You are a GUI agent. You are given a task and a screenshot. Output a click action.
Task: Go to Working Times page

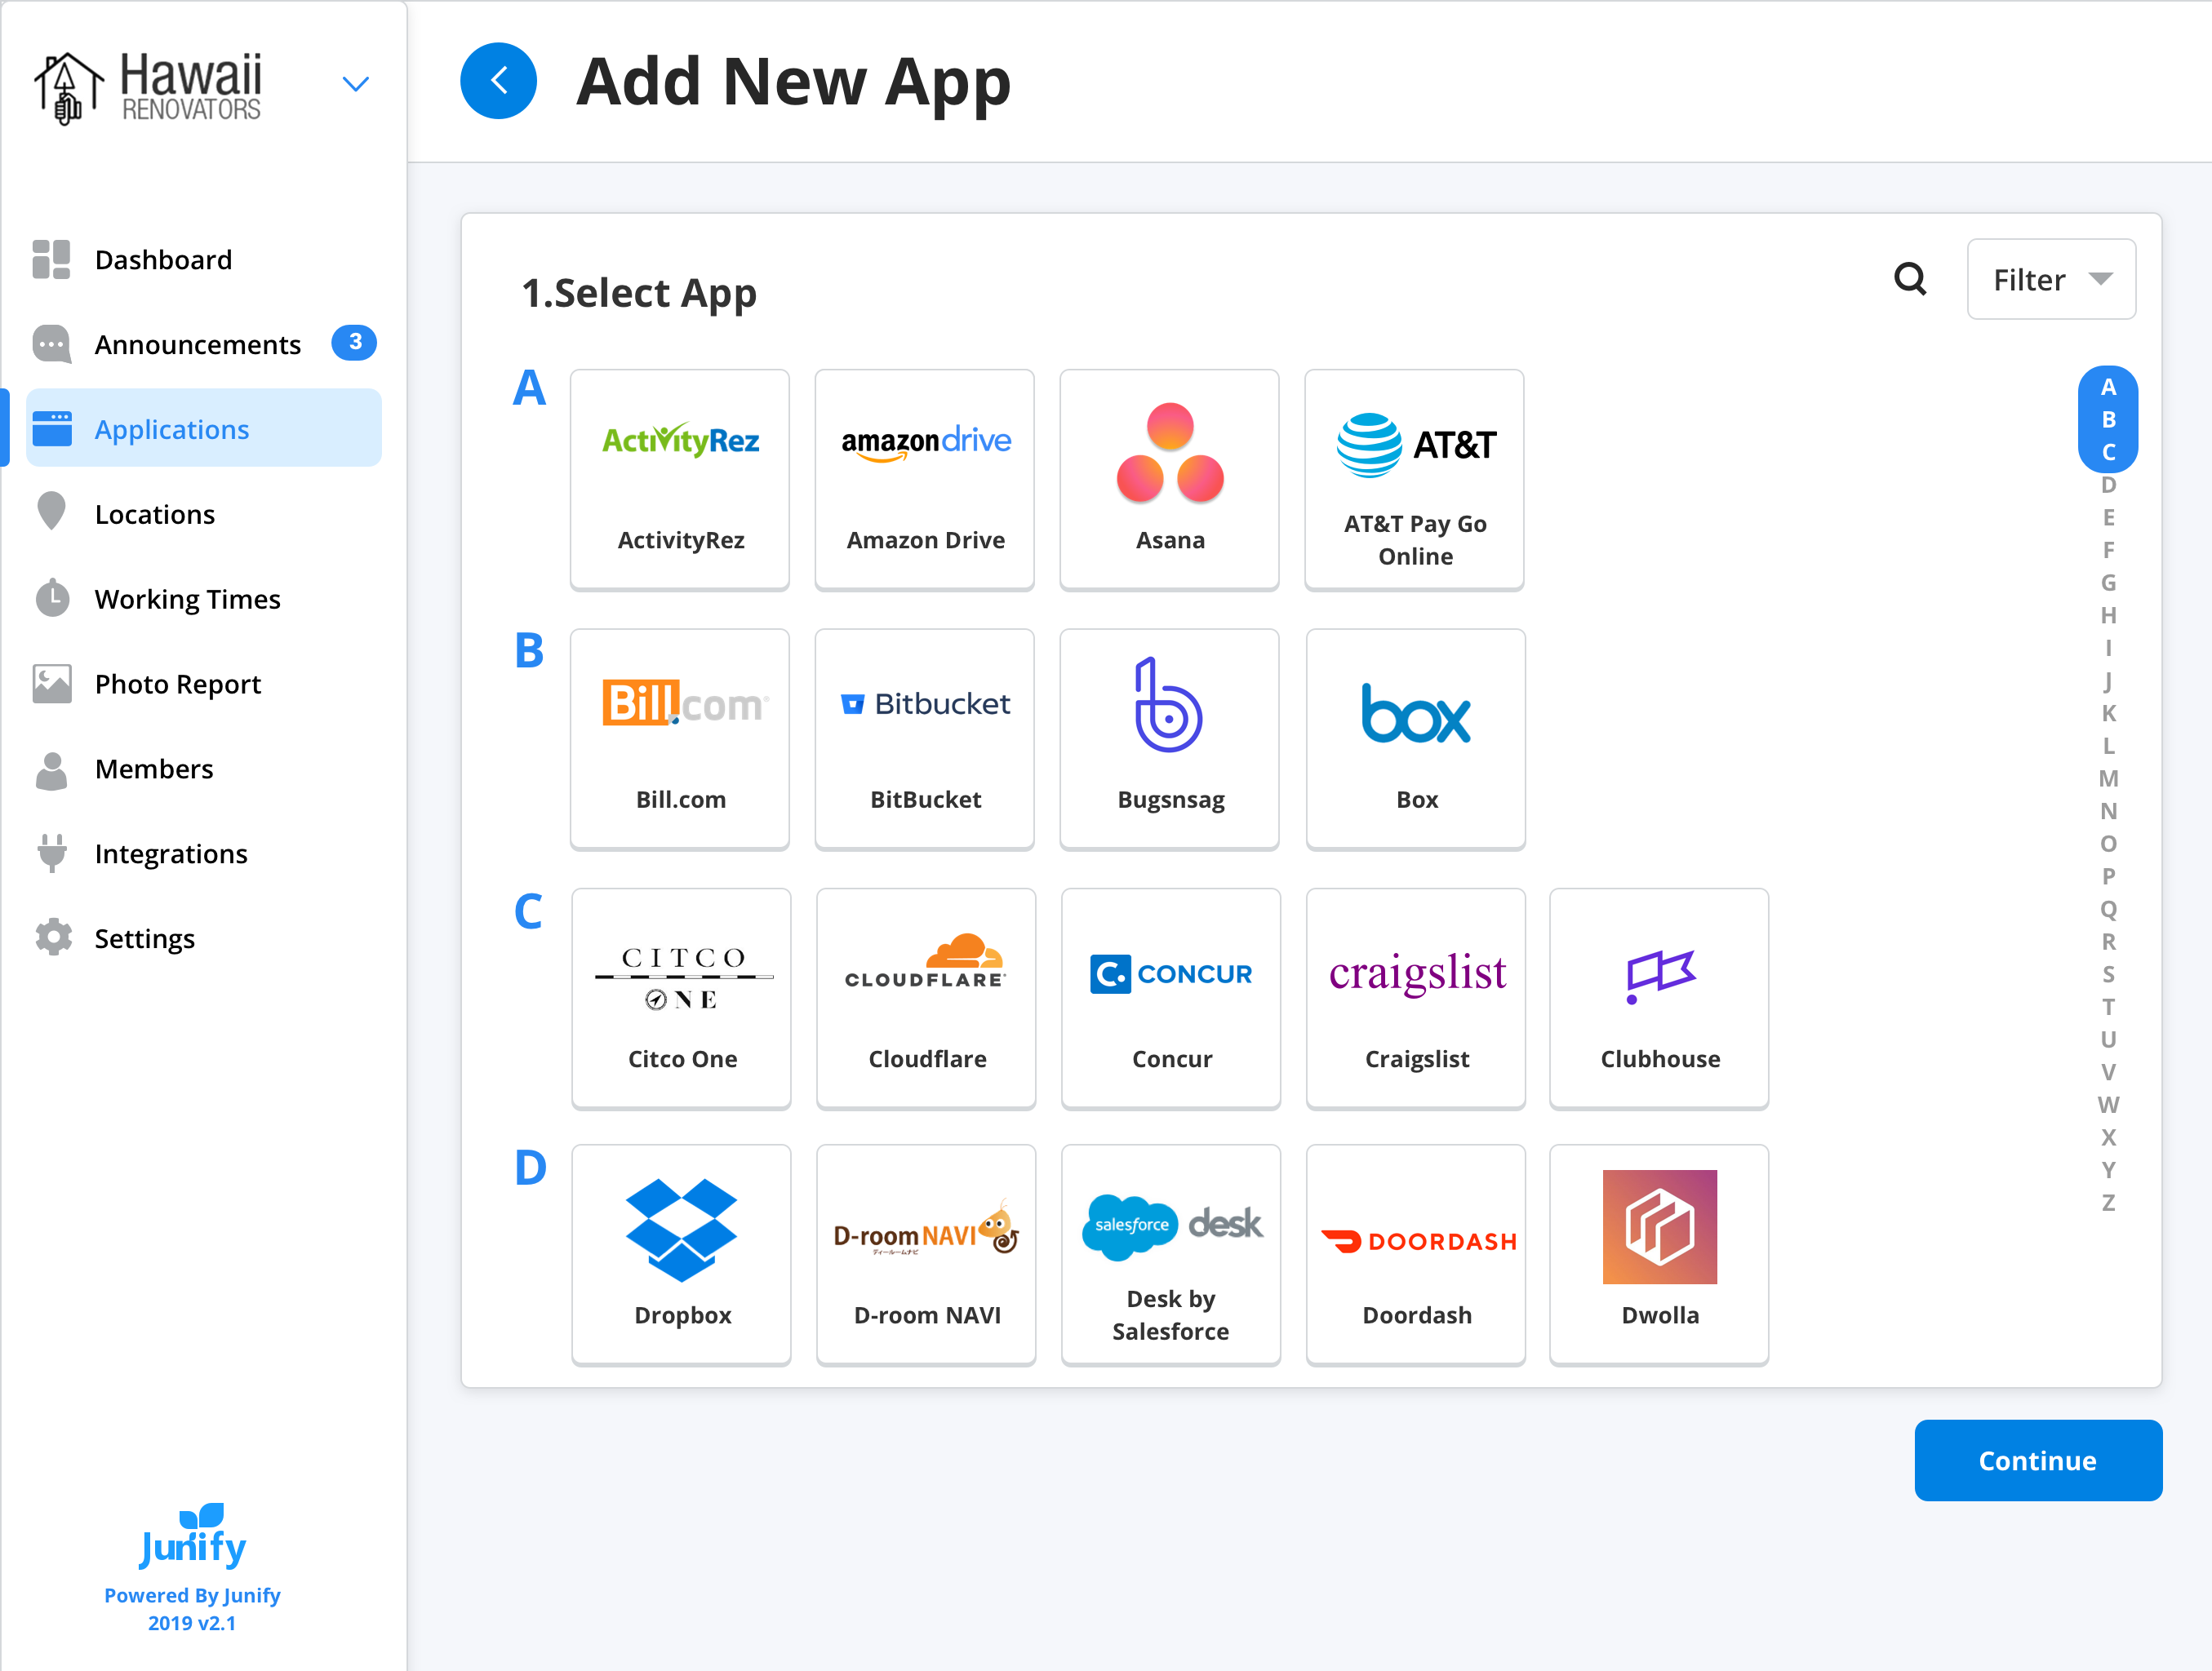204,599
